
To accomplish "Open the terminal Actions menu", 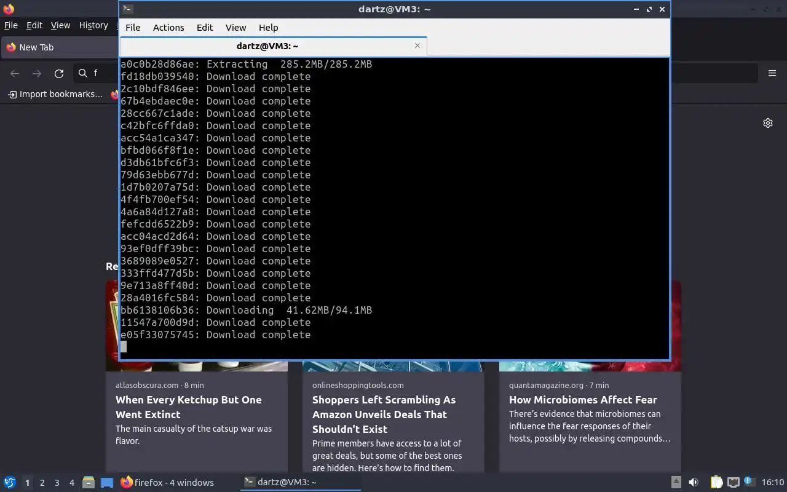I will [168, 27].
